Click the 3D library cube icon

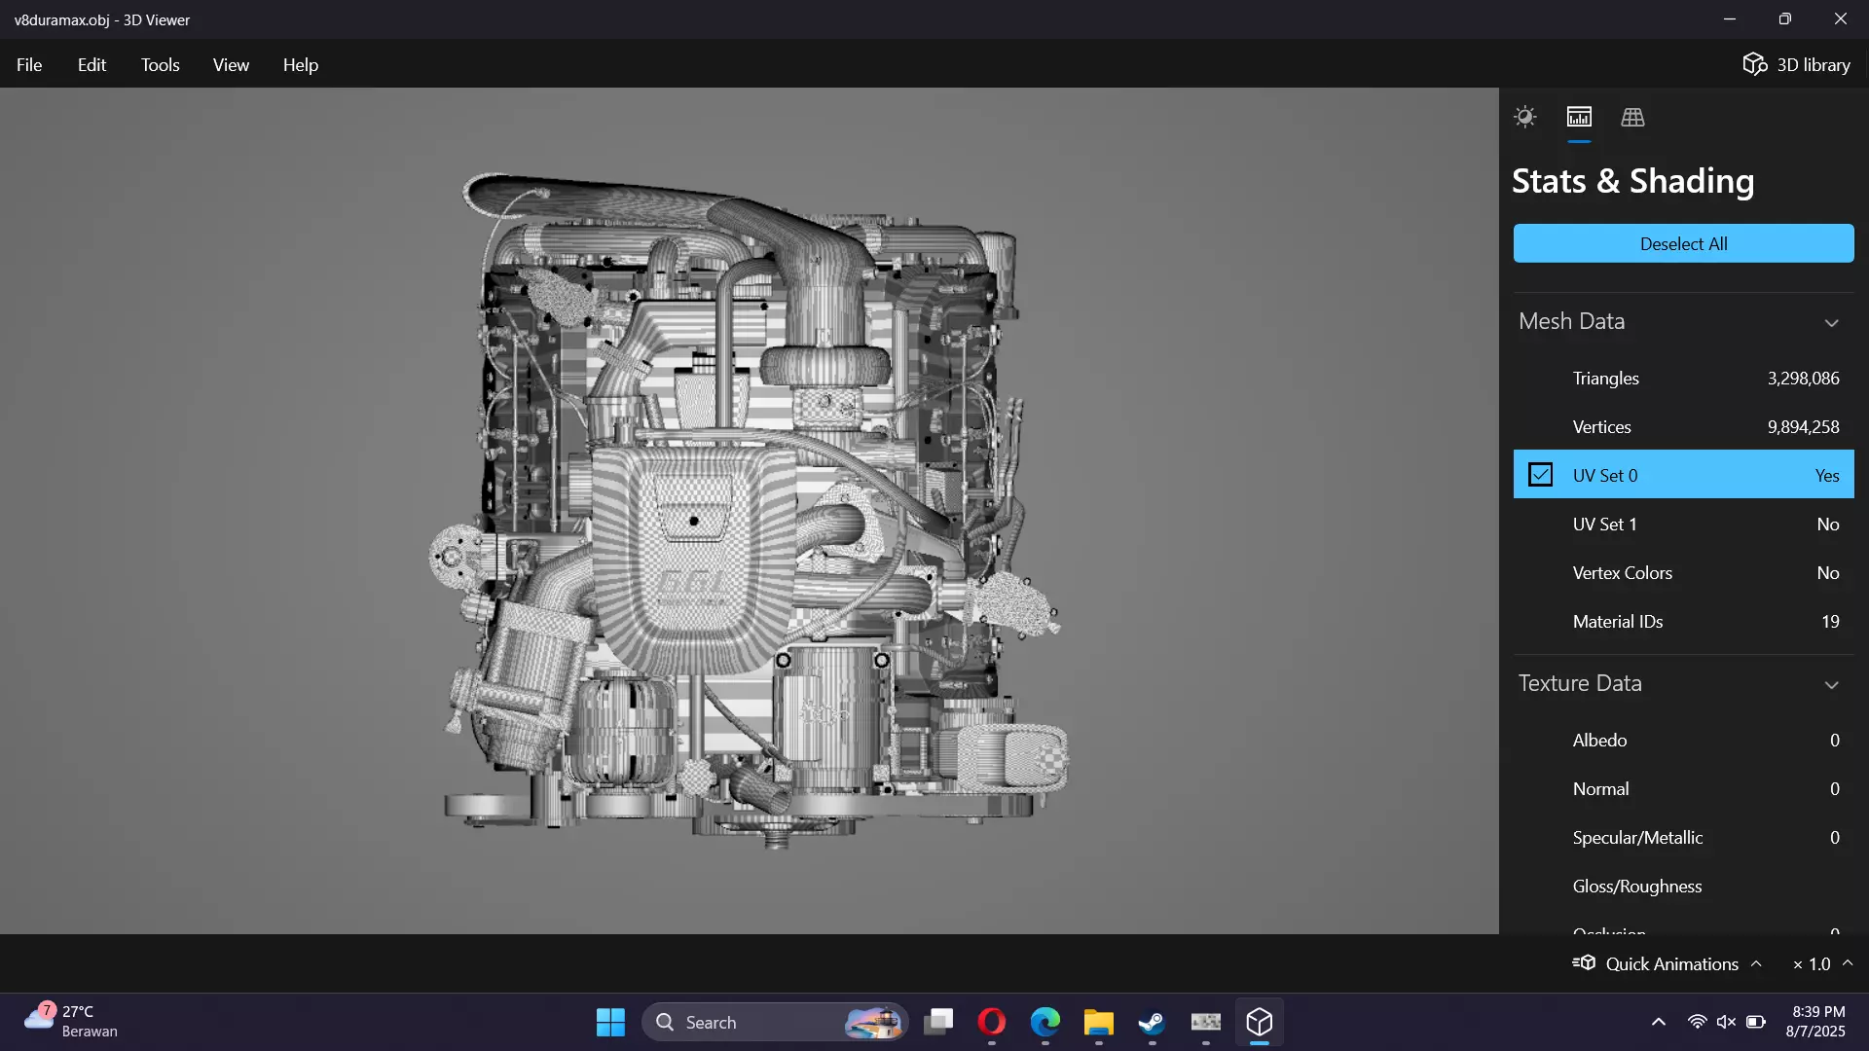[1755, 64]
